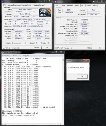Viewport: 106px width, 126px height.
Task: Click the Loop 19 finished line
Action: (22, 105)
